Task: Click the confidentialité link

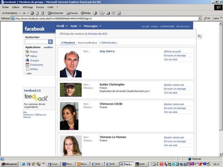Action: [x=167, y=26]
